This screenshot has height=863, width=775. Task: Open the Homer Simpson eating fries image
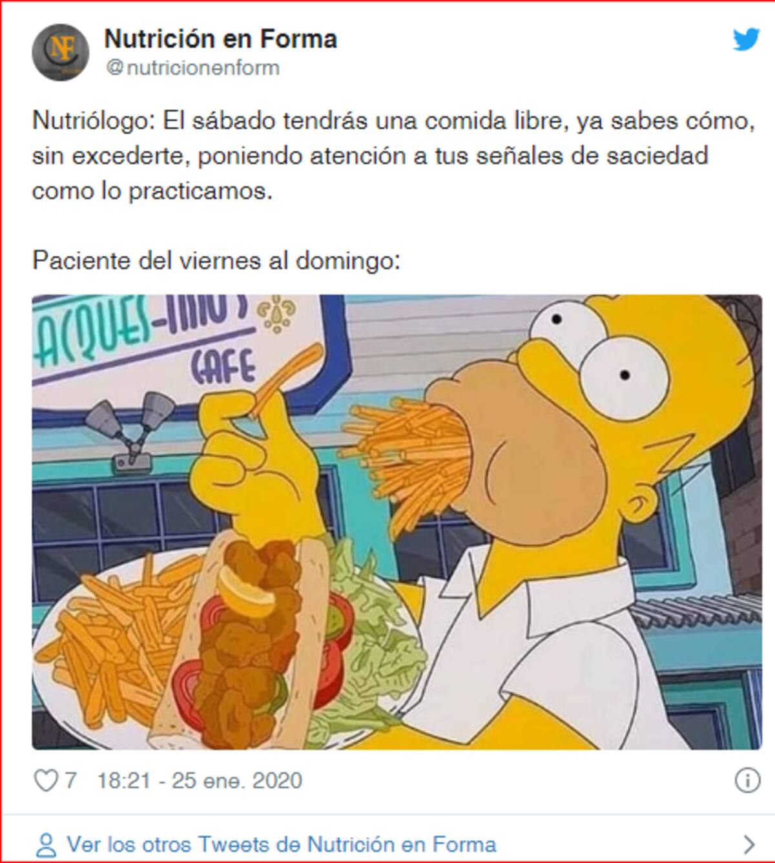tap(397, 522)
